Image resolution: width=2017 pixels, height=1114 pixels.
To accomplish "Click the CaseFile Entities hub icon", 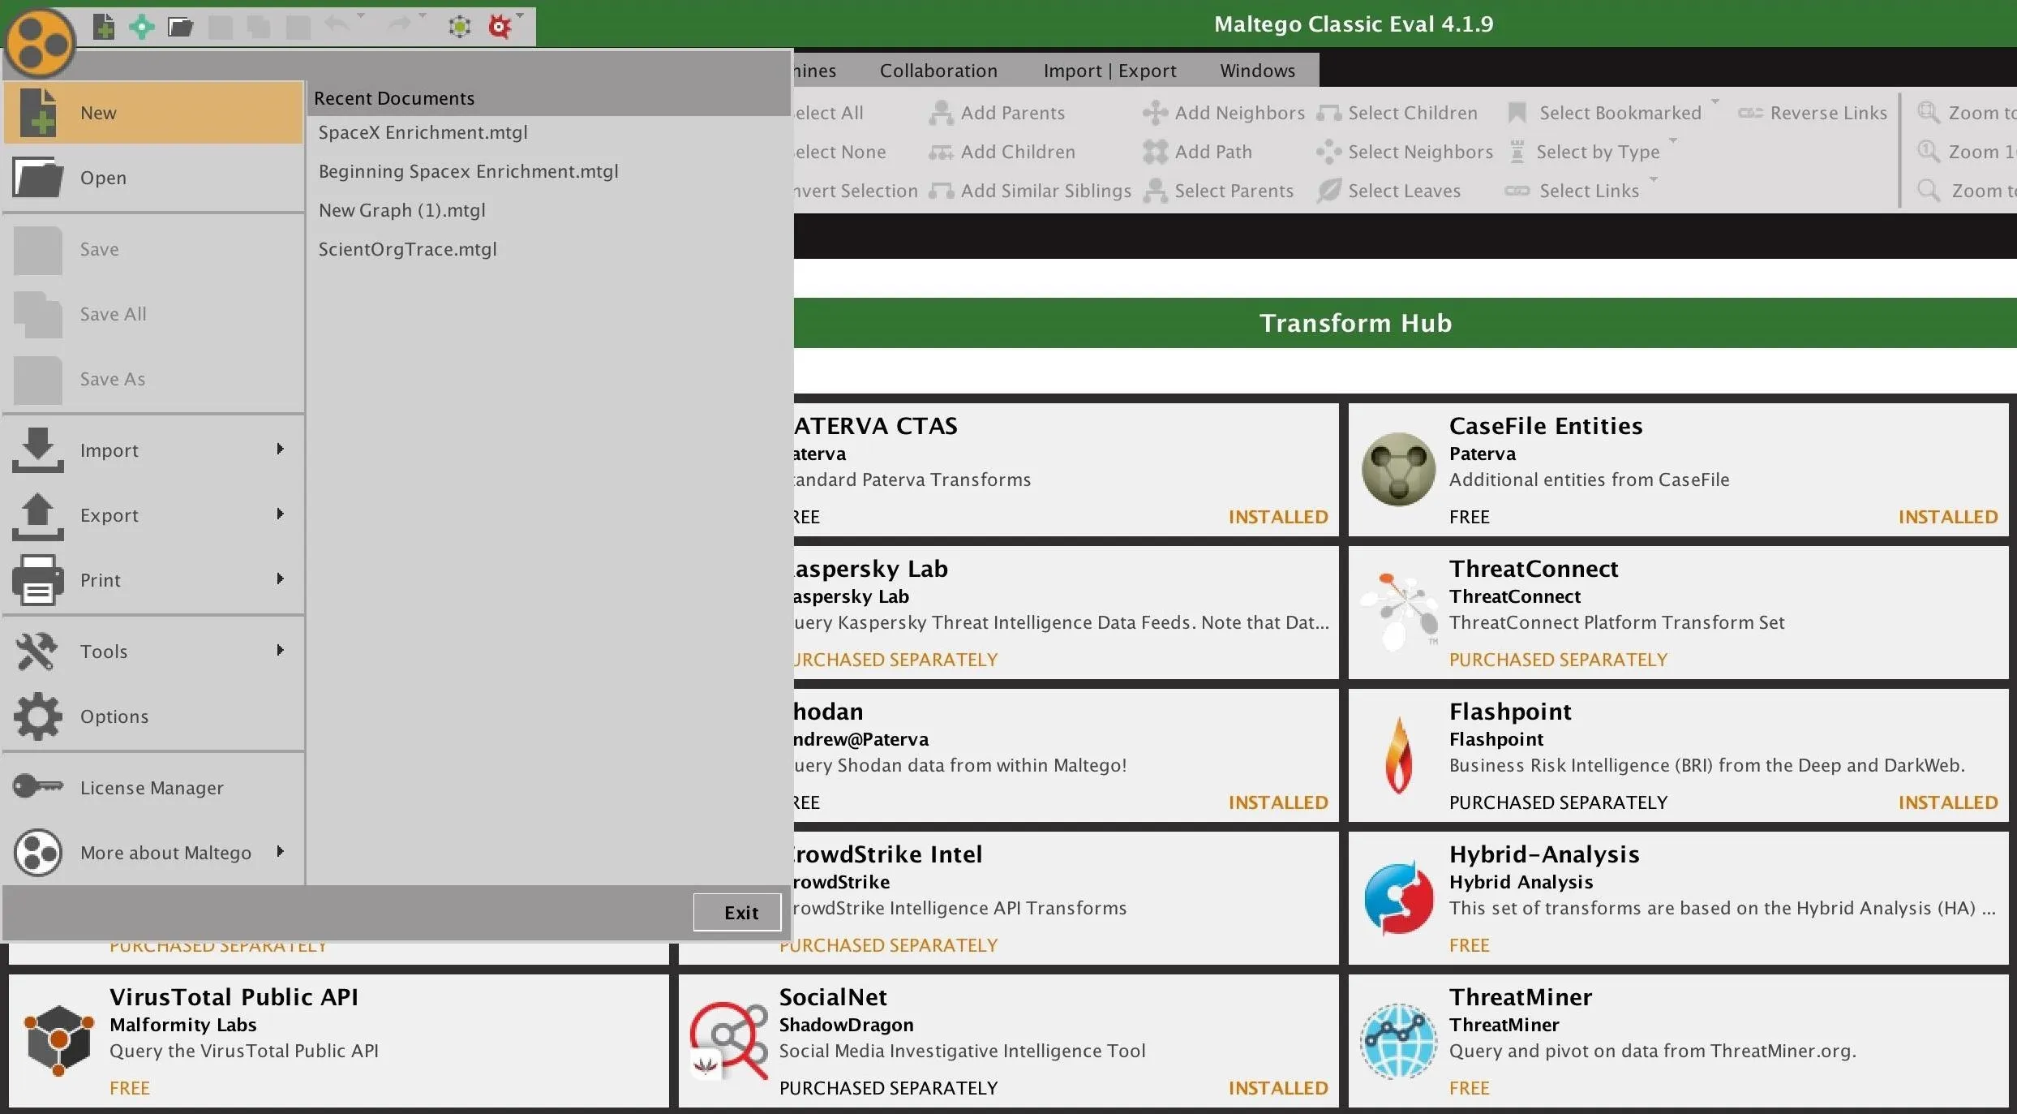I will pos(1398,469).
